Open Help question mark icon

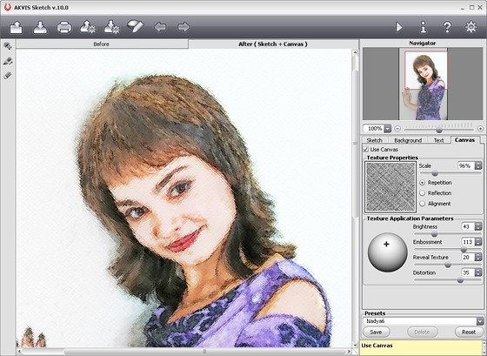447,27
